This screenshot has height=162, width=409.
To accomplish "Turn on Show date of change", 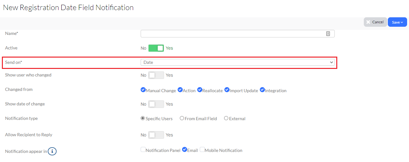I will point(156,104).
